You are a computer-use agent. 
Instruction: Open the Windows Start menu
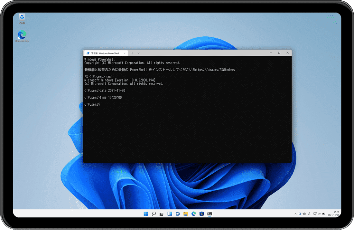point(146,214)
